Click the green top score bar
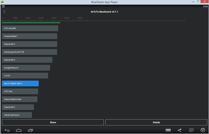 point(31,23)
